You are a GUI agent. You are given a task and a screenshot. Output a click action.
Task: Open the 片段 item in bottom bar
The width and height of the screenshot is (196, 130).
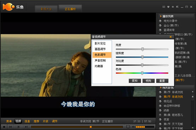pyautogui.click(x=45, y=121)
